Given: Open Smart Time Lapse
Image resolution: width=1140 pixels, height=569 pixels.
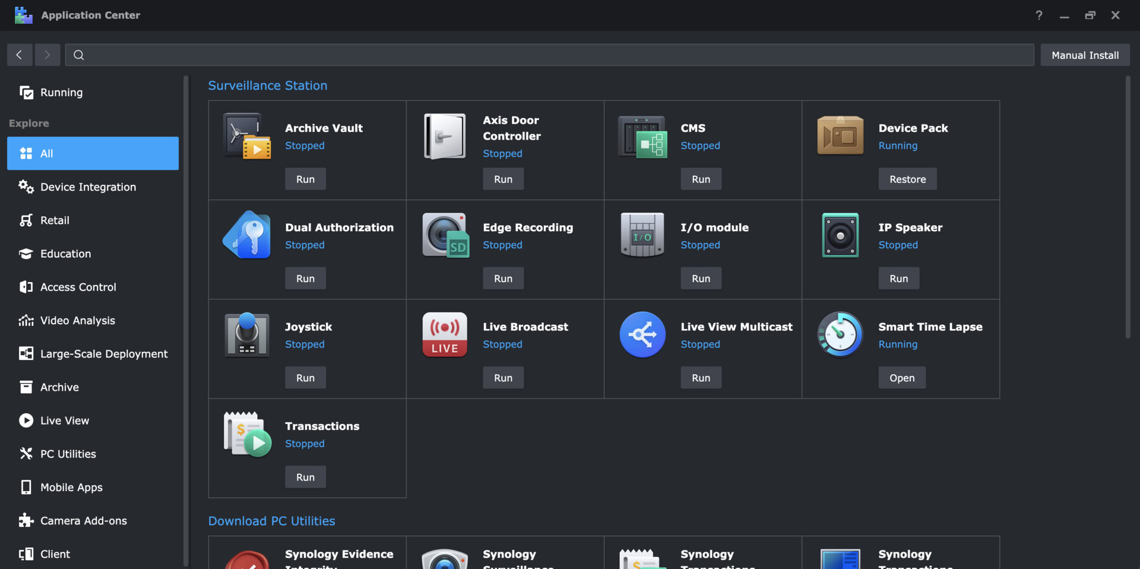Looking at the screenshot, I should click(x=902, y=377).
